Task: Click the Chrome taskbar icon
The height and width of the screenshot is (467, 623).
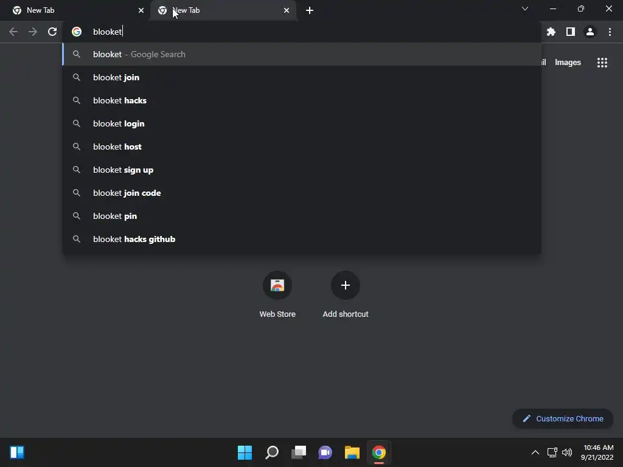Action: 378,452
